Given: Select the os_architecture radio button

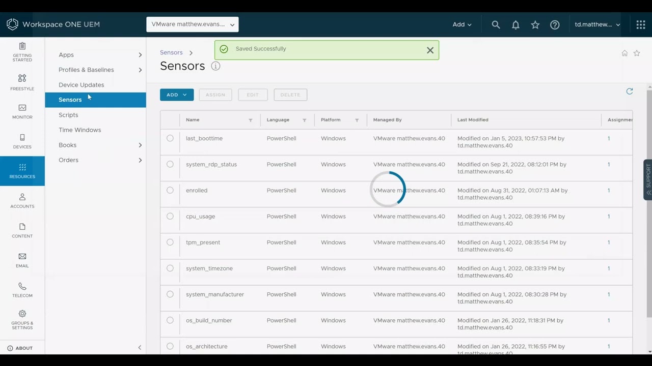Looking at the screenshot, I should [170, 346].
